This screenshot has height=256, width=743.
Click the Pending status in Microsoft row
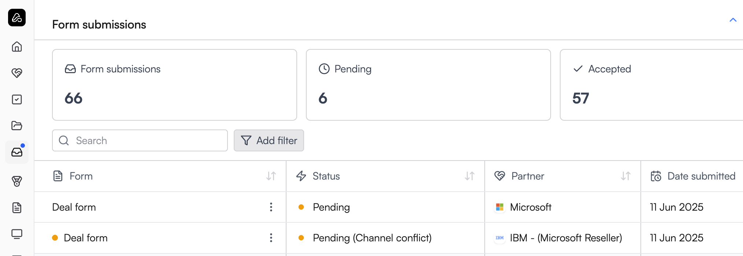(331, 207)
